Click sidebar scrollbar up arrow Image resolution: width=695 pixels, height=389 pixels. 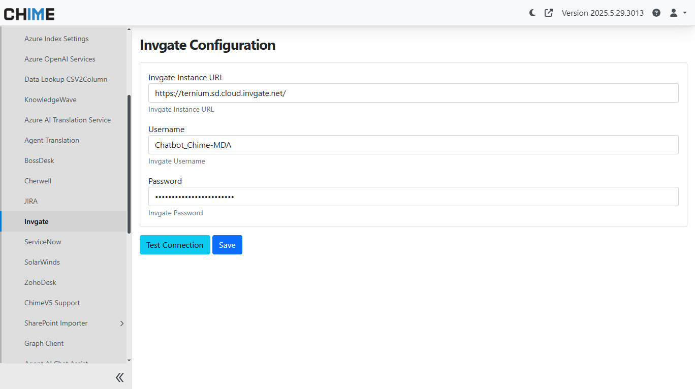tap(129, 29)
